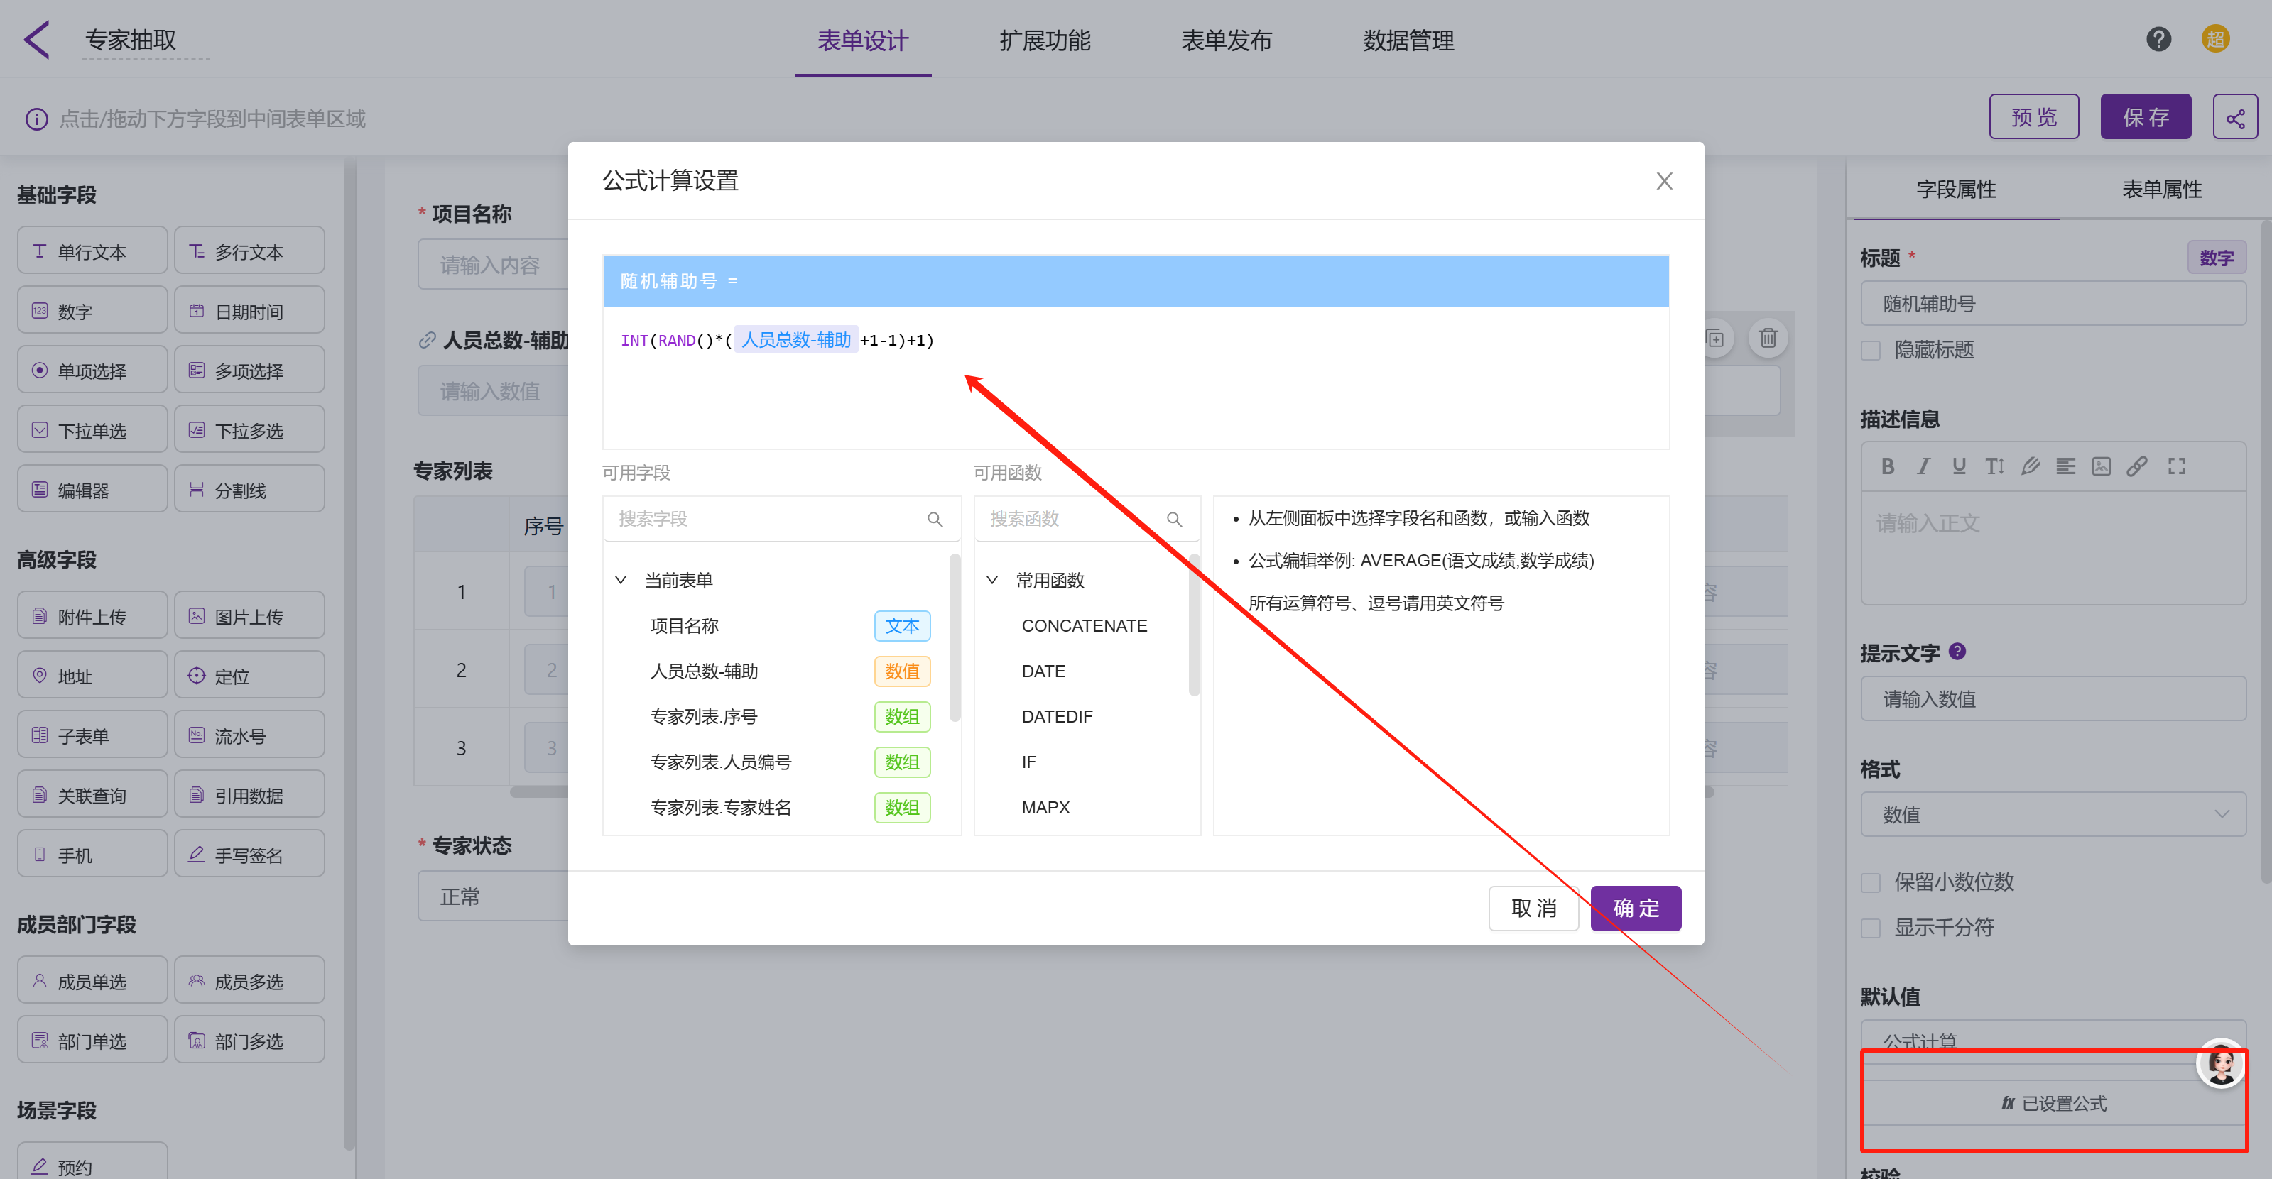Screen dimensions: 2272x1179
Task: Open the 格式 数值 dropdown
Action: click(x=2053, y=814)
